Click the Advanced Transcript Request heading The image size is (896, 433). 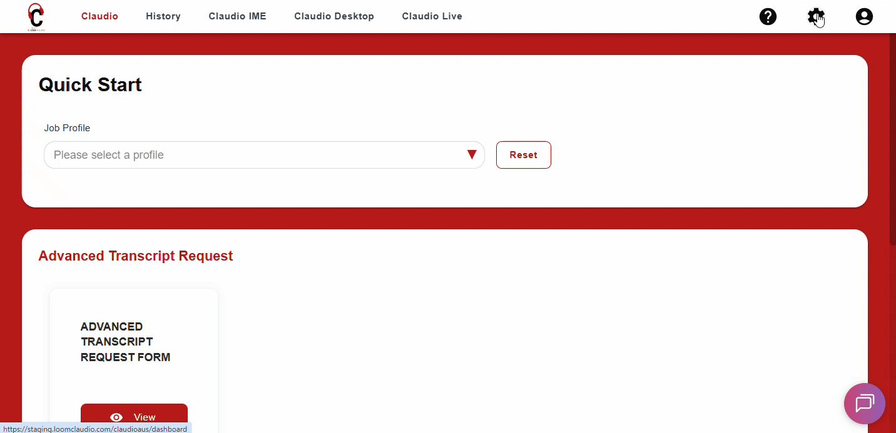point(136,256)
